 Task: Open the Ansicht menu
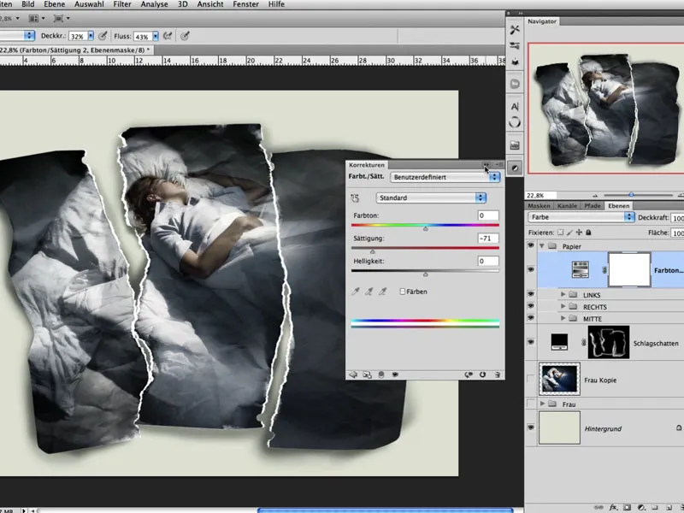[210, 4]
